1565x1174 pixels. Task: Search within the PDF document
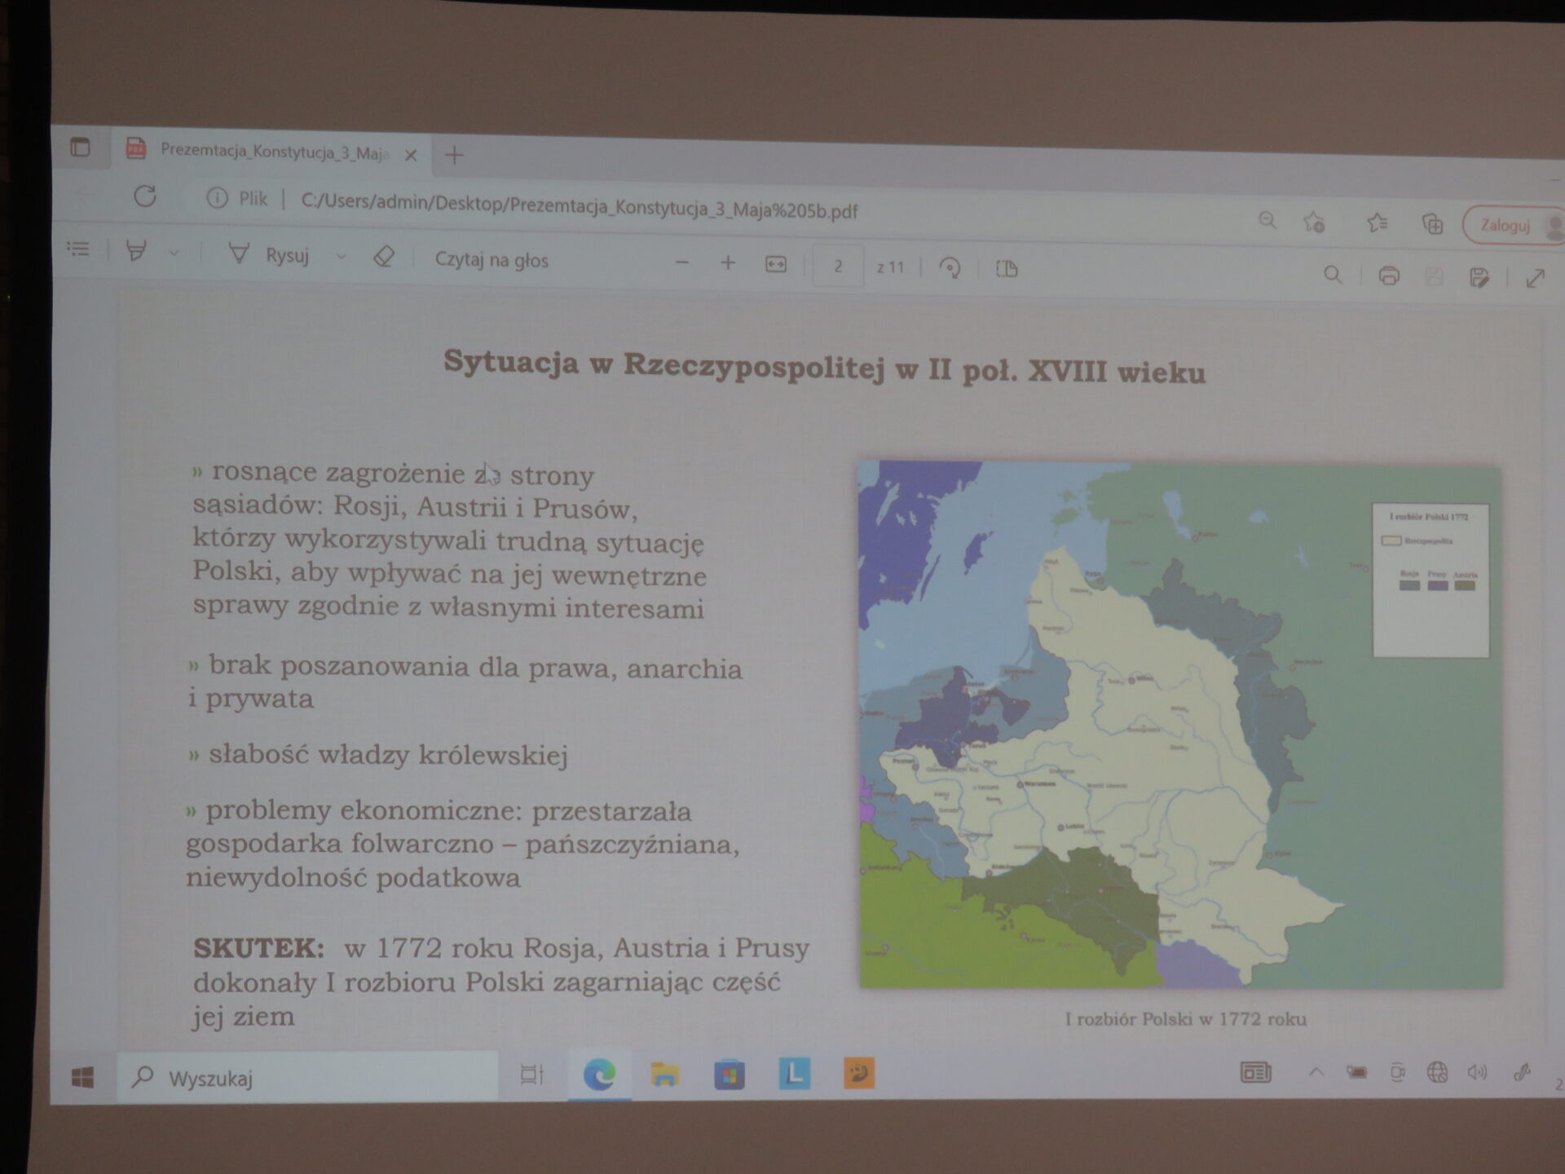click(x=1333, y=274)
